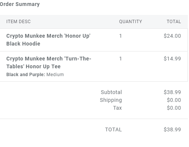The width and height of the screenshot is (189, 147).
Task: Click the QUANTITY column header
Action: 130,22
